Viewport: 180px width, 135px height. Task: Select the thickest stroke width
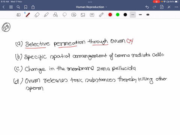pos(148,15)
